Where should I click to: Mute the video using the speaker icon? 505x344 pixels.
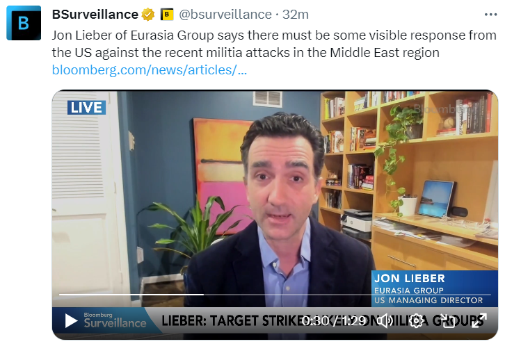point(385,321)
